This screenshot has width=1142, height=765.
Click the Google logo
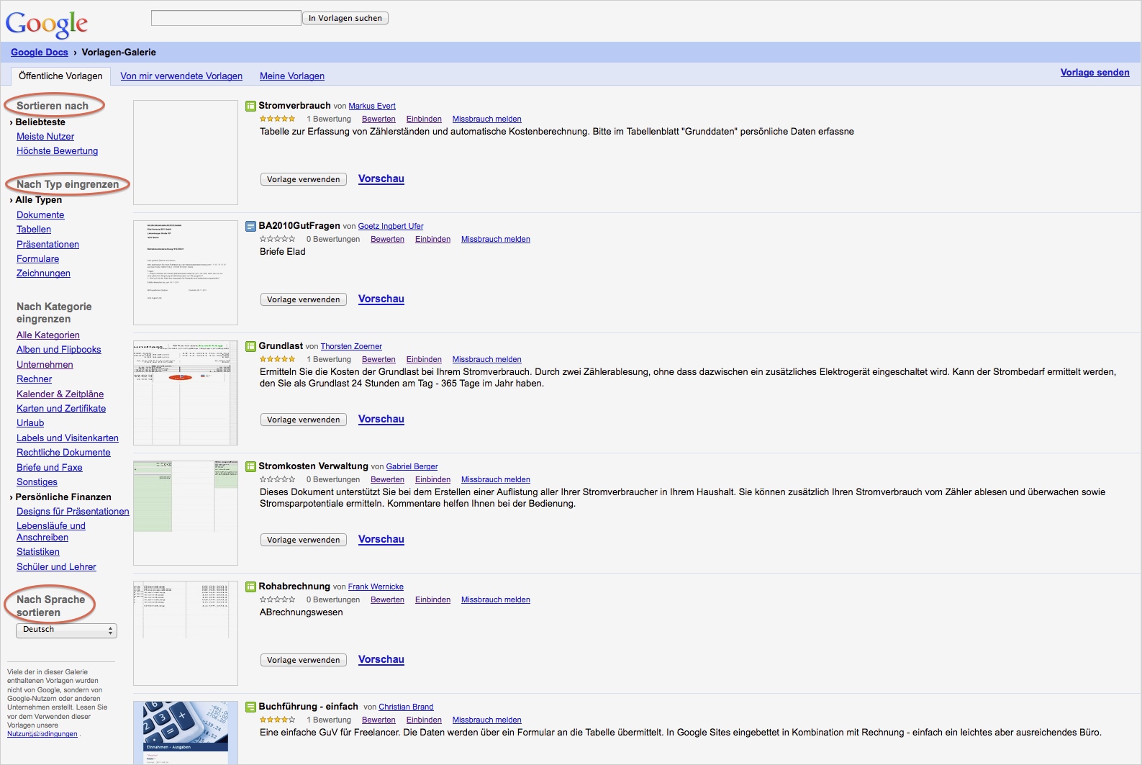click(47, 24)
